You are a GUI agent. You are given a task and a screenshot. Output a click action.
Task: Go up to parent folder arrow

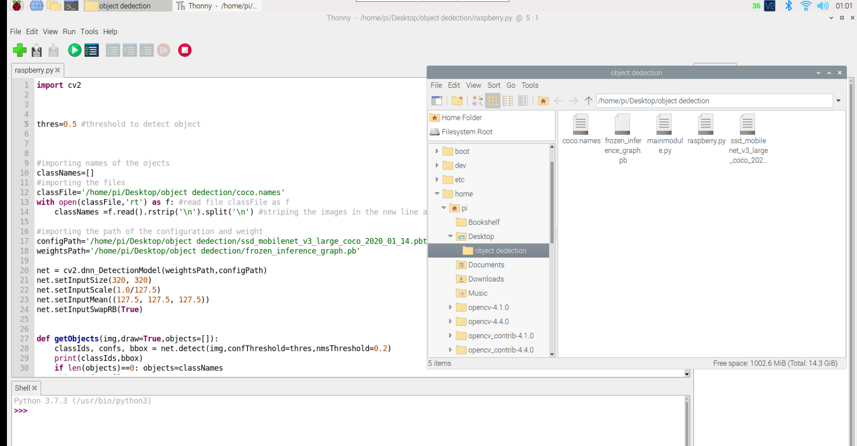click(x=588, y=101)
